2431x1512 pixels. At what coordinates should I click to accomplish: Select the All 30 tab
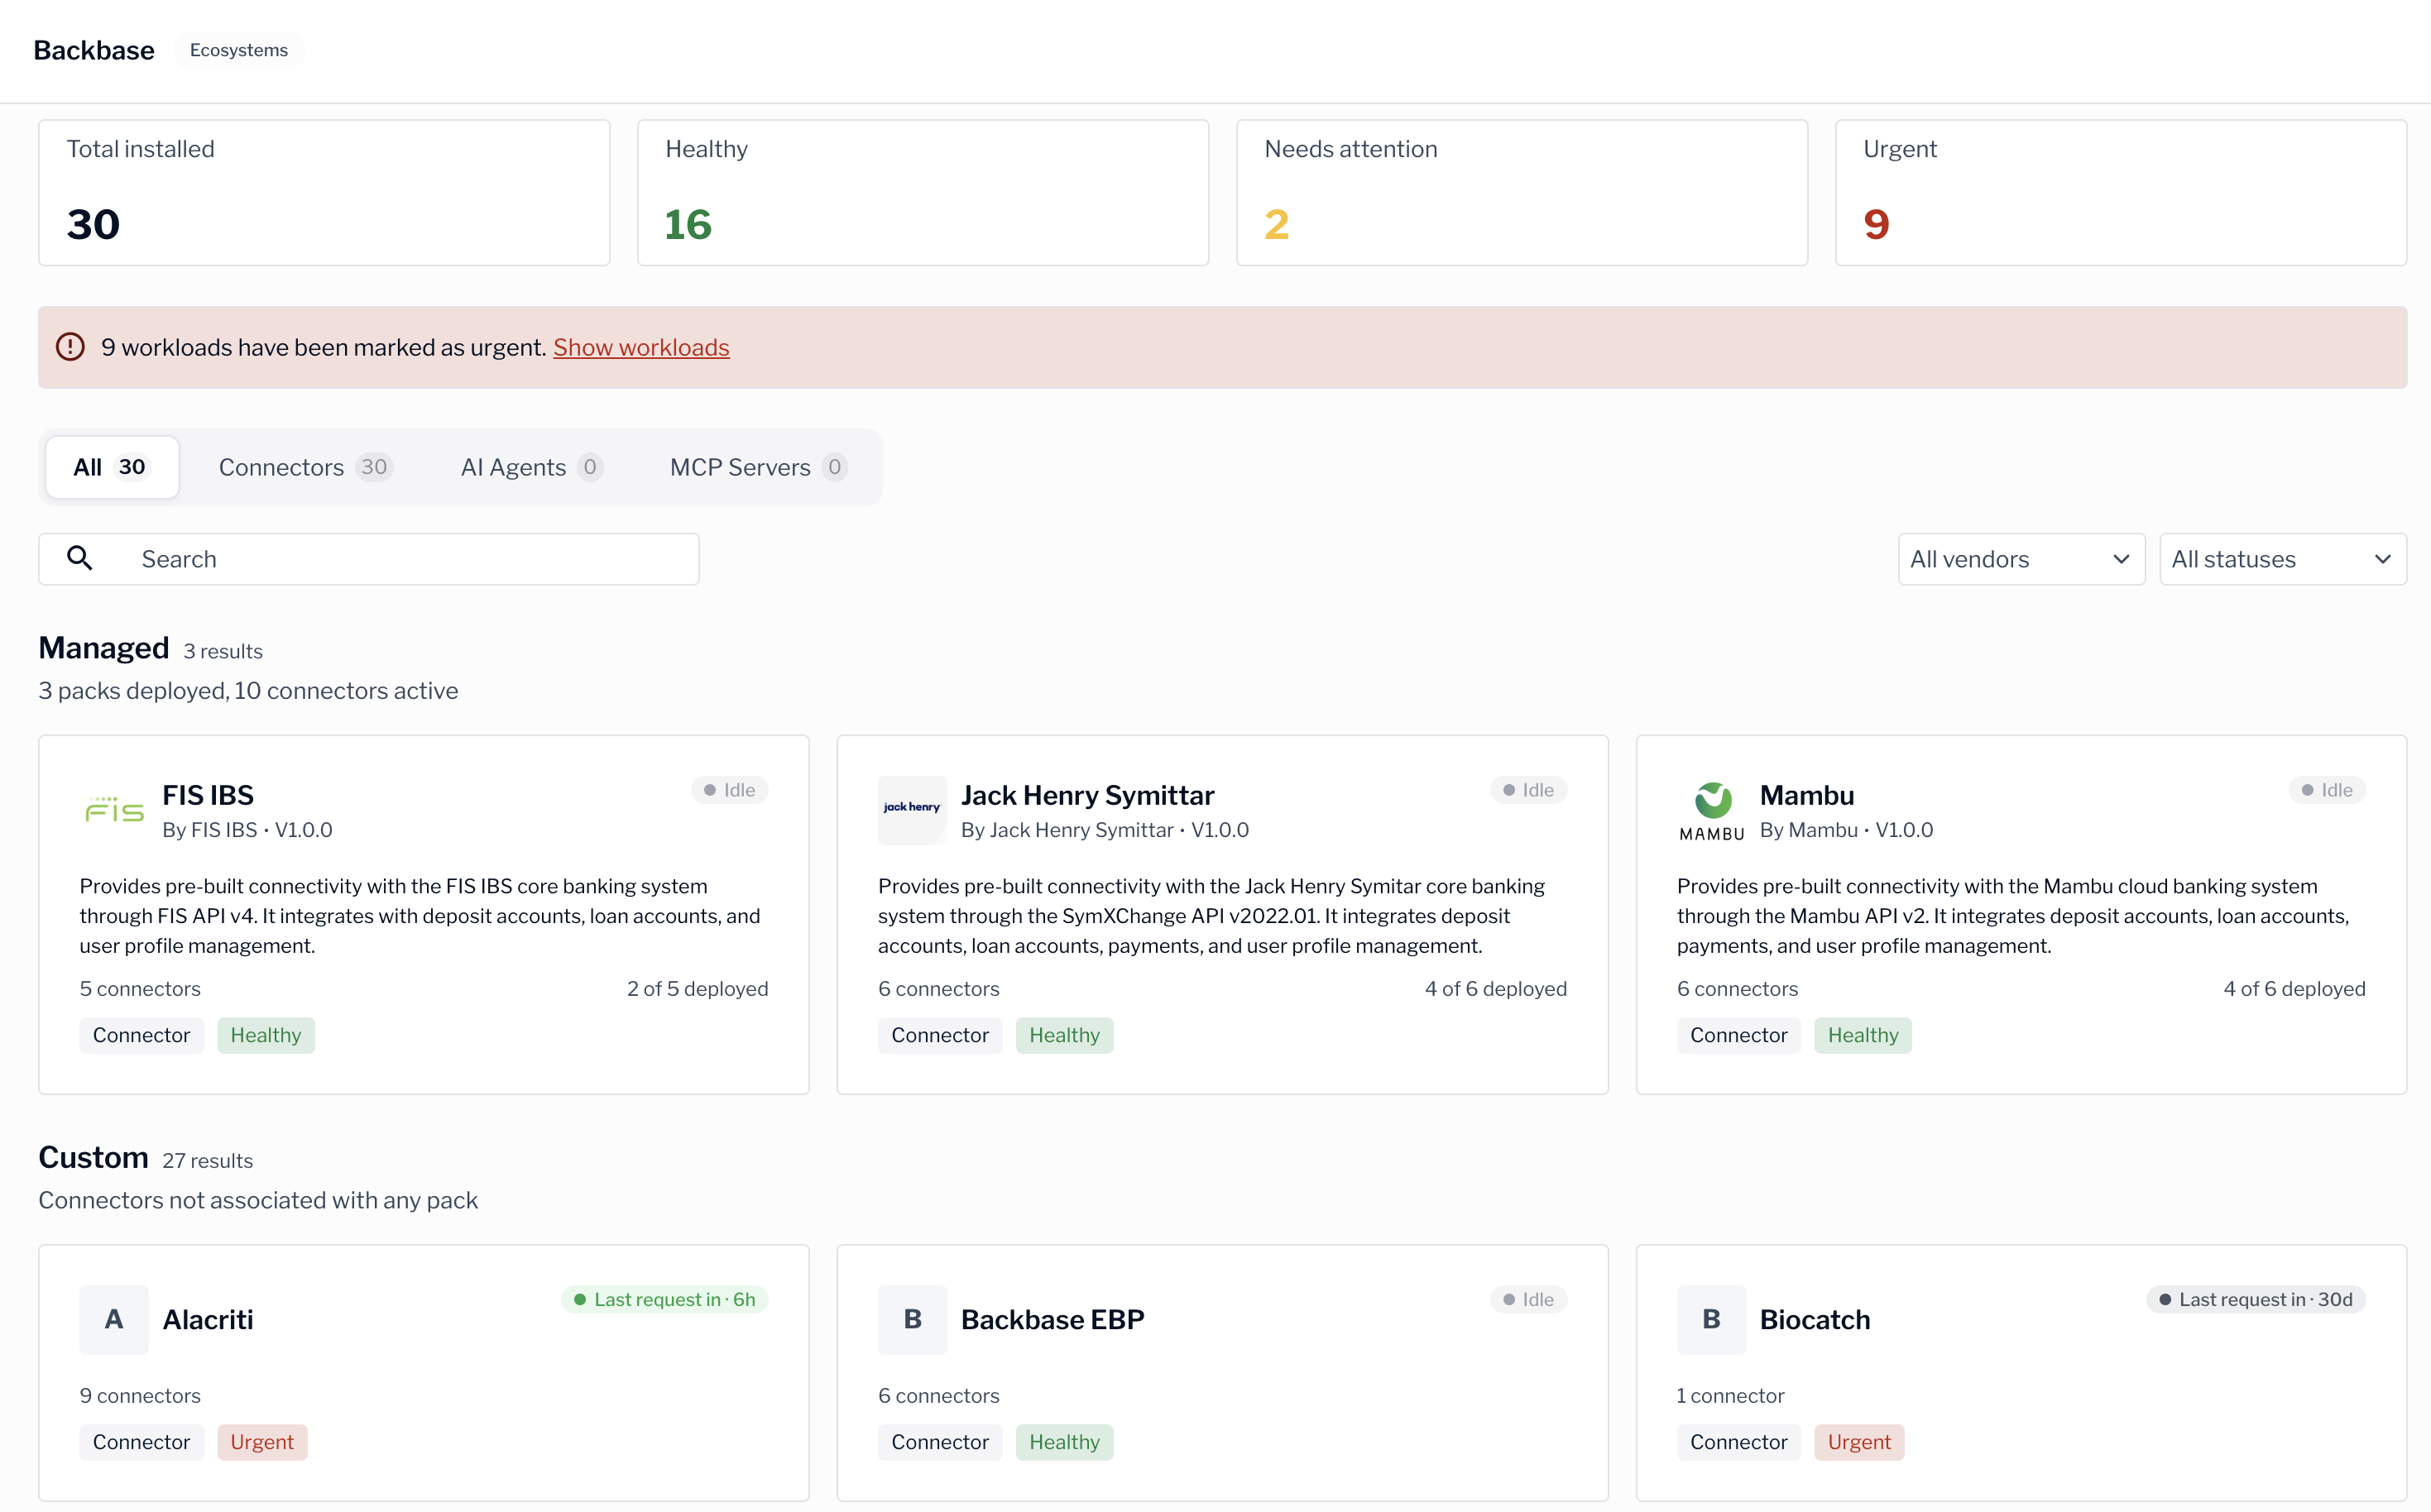(x=112, y=467)
